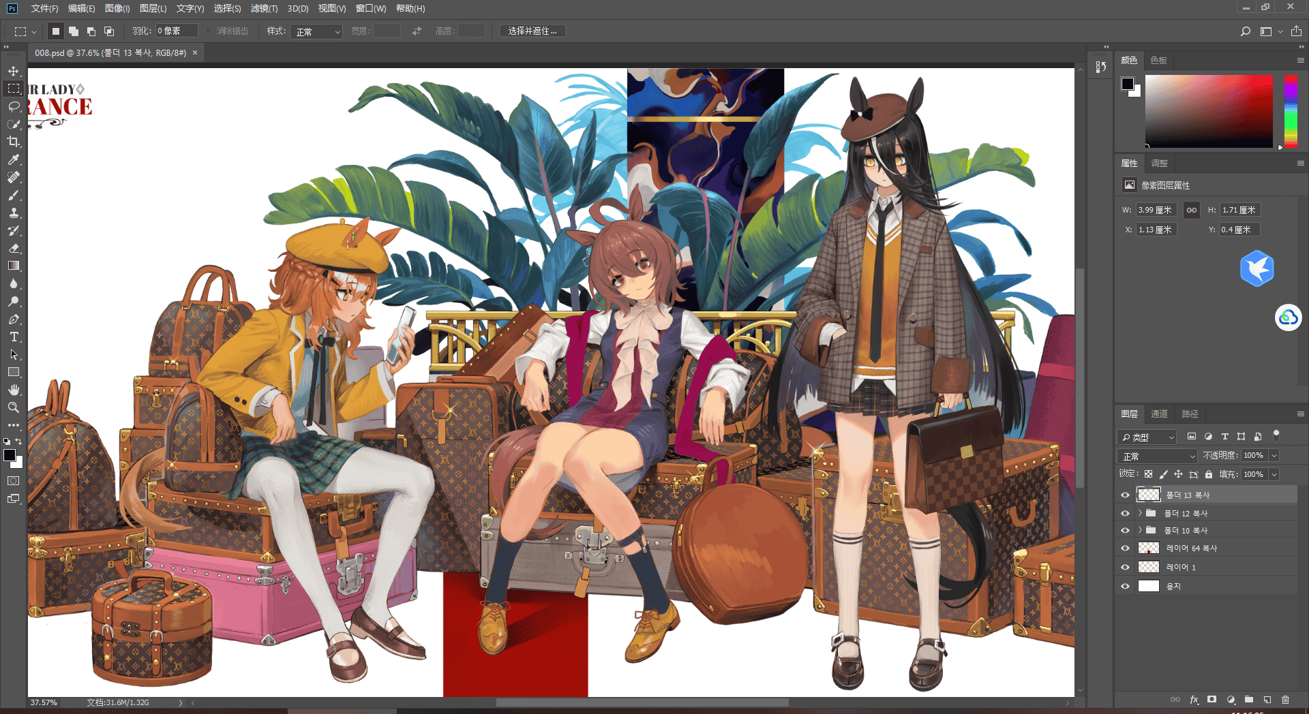Hide the 레이어 1 layer

coord(1125,567)
